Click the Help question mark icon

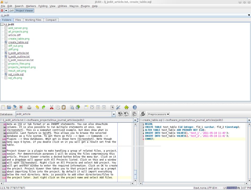click(135, 107)
